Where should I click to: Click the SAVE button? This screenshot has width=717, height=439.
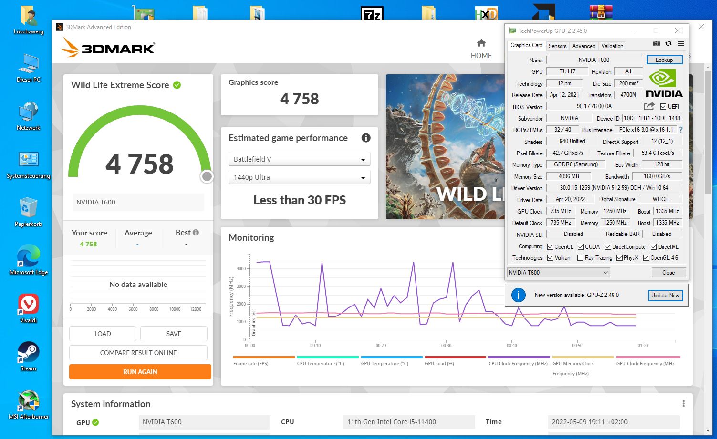(174, 334)
